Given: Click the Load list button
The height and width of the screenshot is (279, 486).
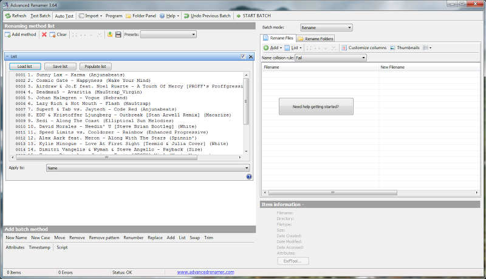Looking at the screenshot, I should coord(25,66).
